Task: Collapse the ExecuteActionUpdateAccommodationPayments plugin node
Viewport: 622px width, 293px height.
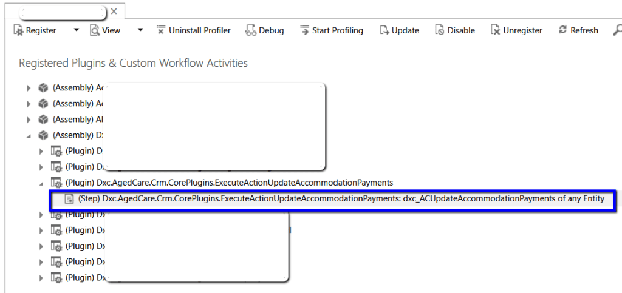Action: (x=41, y=183)
